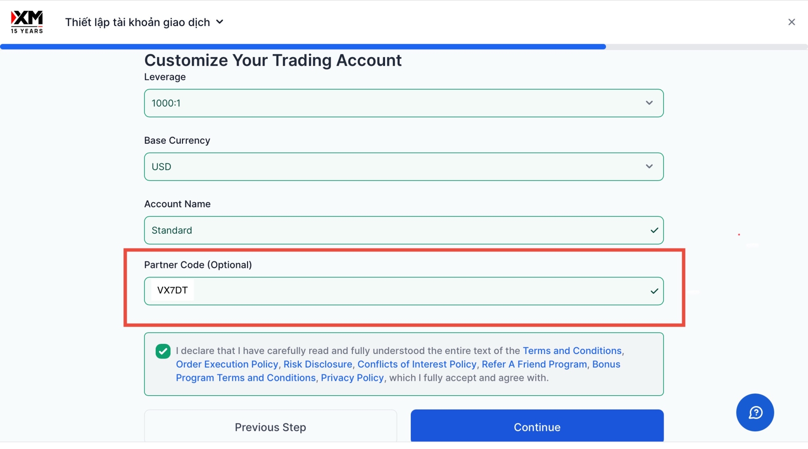Open the Privacy Policy link
The image size is (808, 449).
click(352, 378)
